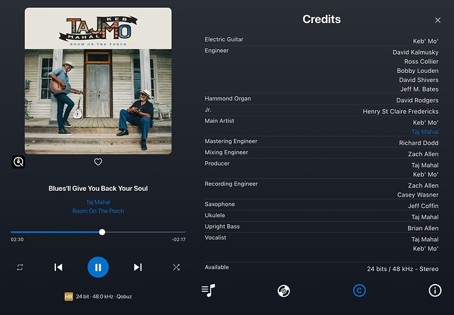Toggle shuffle mode

pos(176,267)
